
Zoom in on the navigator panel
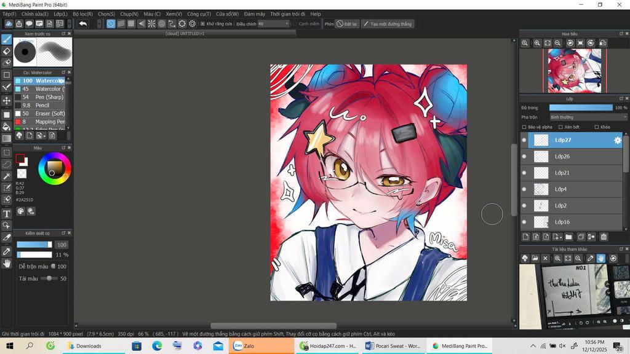(537, 43)
